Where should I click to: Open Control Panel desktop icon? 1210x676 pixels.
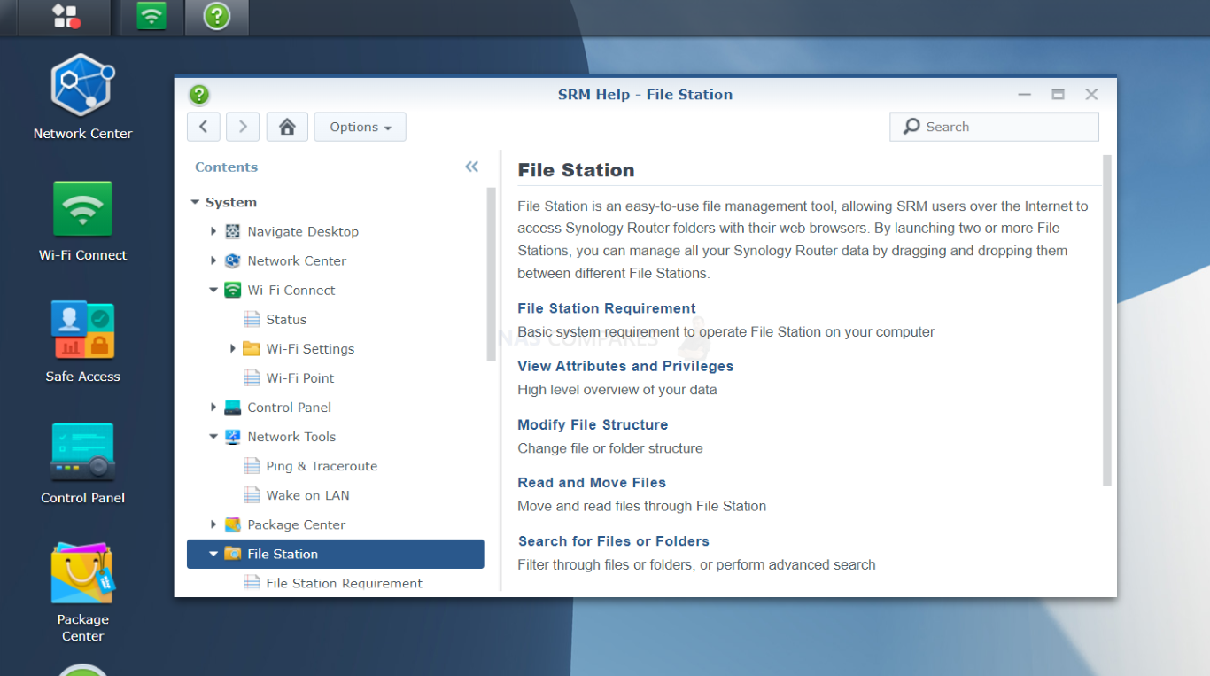pyautogui.click(x=82, y=463)
